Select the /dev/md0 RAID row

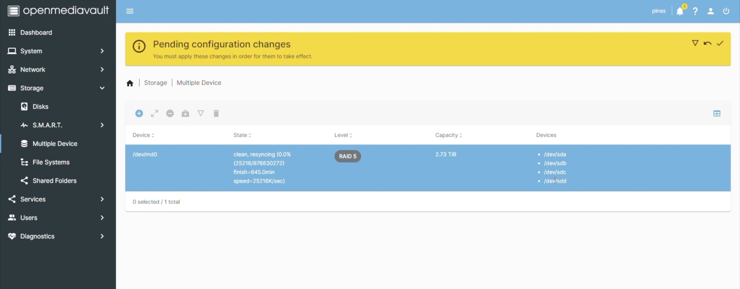[173, 168]
